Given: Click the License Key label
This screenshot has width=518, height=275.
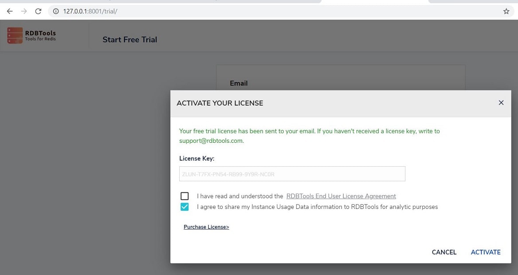Looking at the screenshot, I should [x=196, y=158].
